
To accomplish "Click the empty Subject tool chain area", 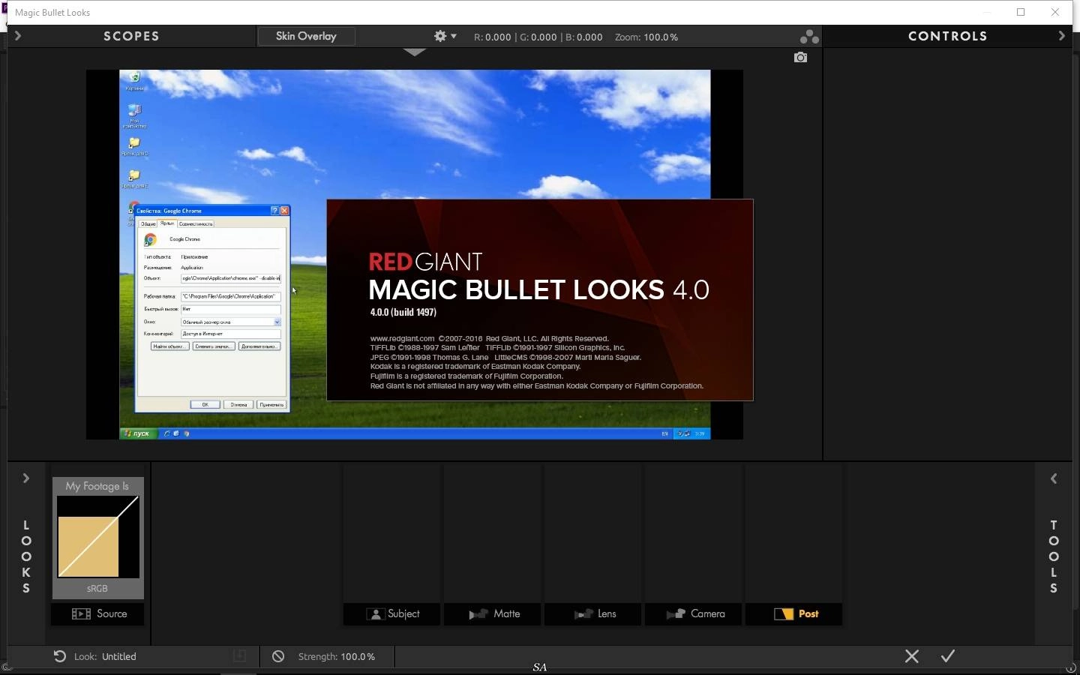I will coord(392,532).
